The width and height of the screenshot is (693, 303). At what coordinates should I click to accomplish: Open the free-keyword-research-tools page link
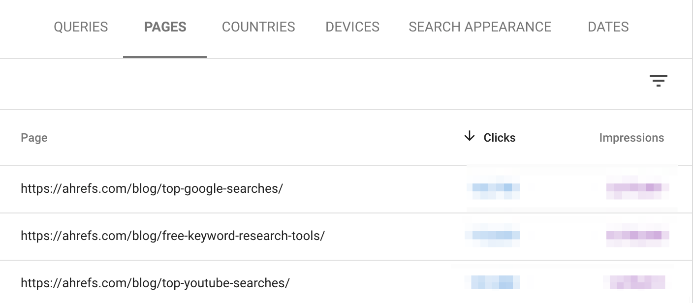point(172,236)
